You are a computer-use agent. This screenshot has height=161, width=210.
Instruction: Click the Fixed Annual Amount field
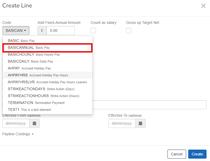tap(60, 31)
